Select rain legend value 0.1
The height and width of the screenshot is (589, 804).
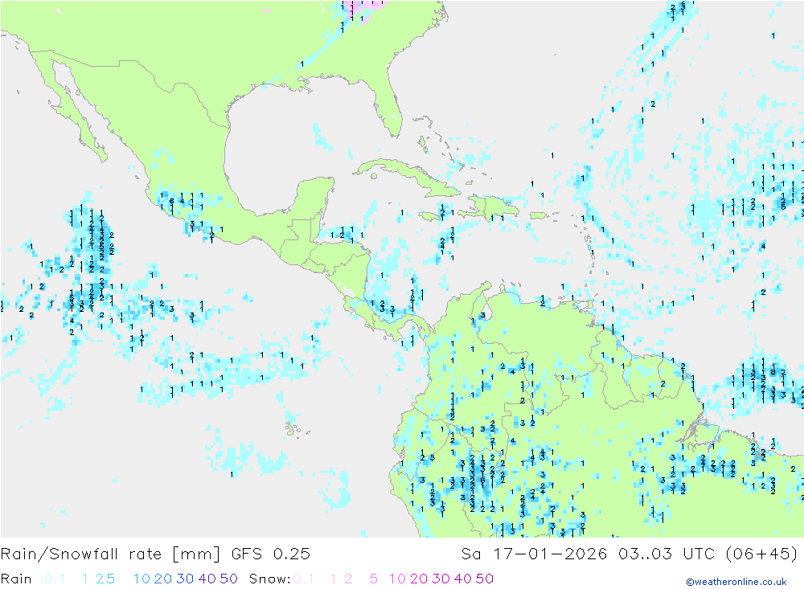point(55,579)
